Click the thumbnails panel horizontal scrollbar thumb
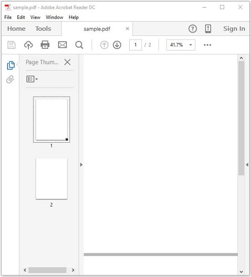Image resolution: width=251 pixels, height=277 pixels. click(47, 270)
